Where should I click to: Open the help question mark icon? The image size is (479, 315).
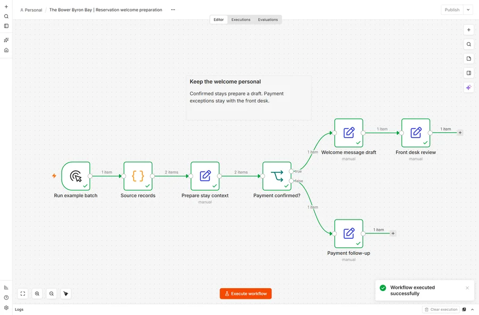(6, 297)
